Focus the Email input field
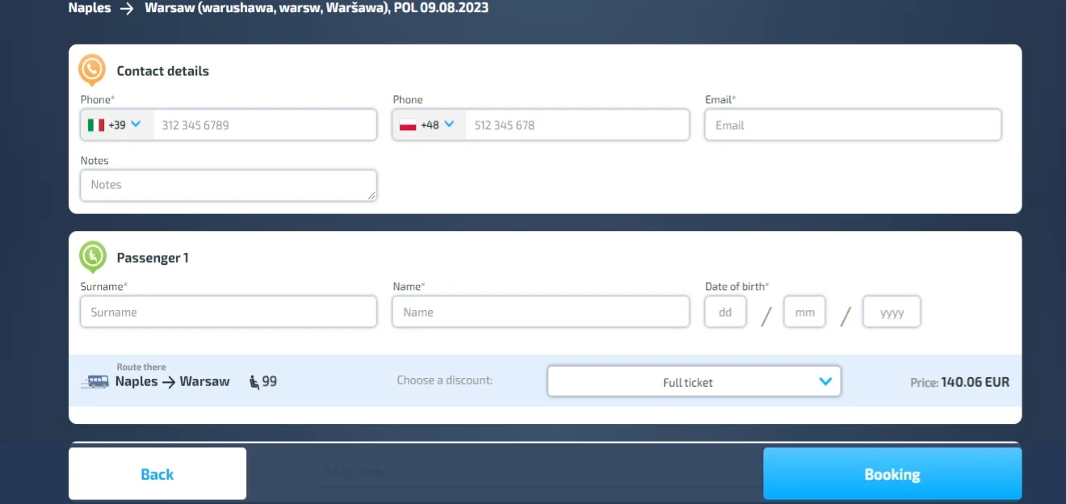1066x504 pixels. (x=853, y=125)
